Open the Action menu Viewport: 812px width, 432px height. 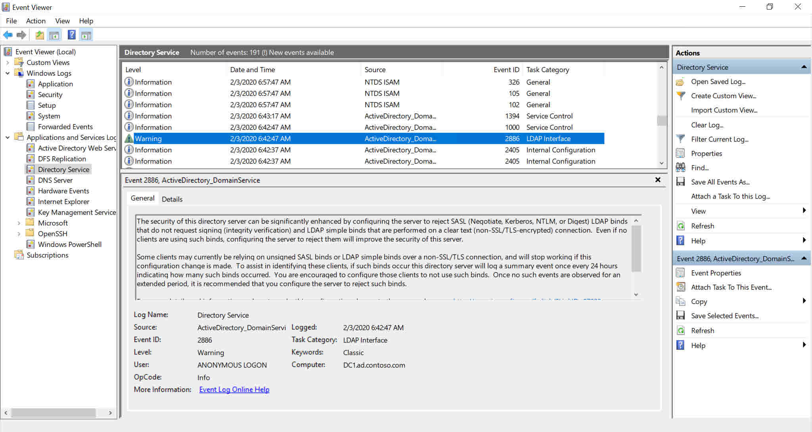[36, 21]
